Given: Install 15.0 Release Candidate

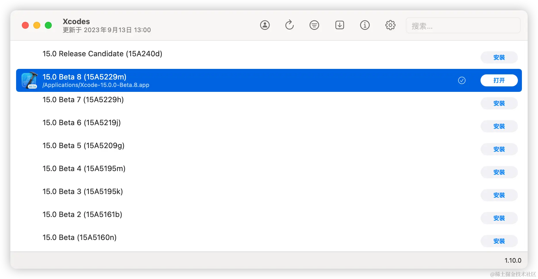Looking at the screenshot, I should (499, 57).
